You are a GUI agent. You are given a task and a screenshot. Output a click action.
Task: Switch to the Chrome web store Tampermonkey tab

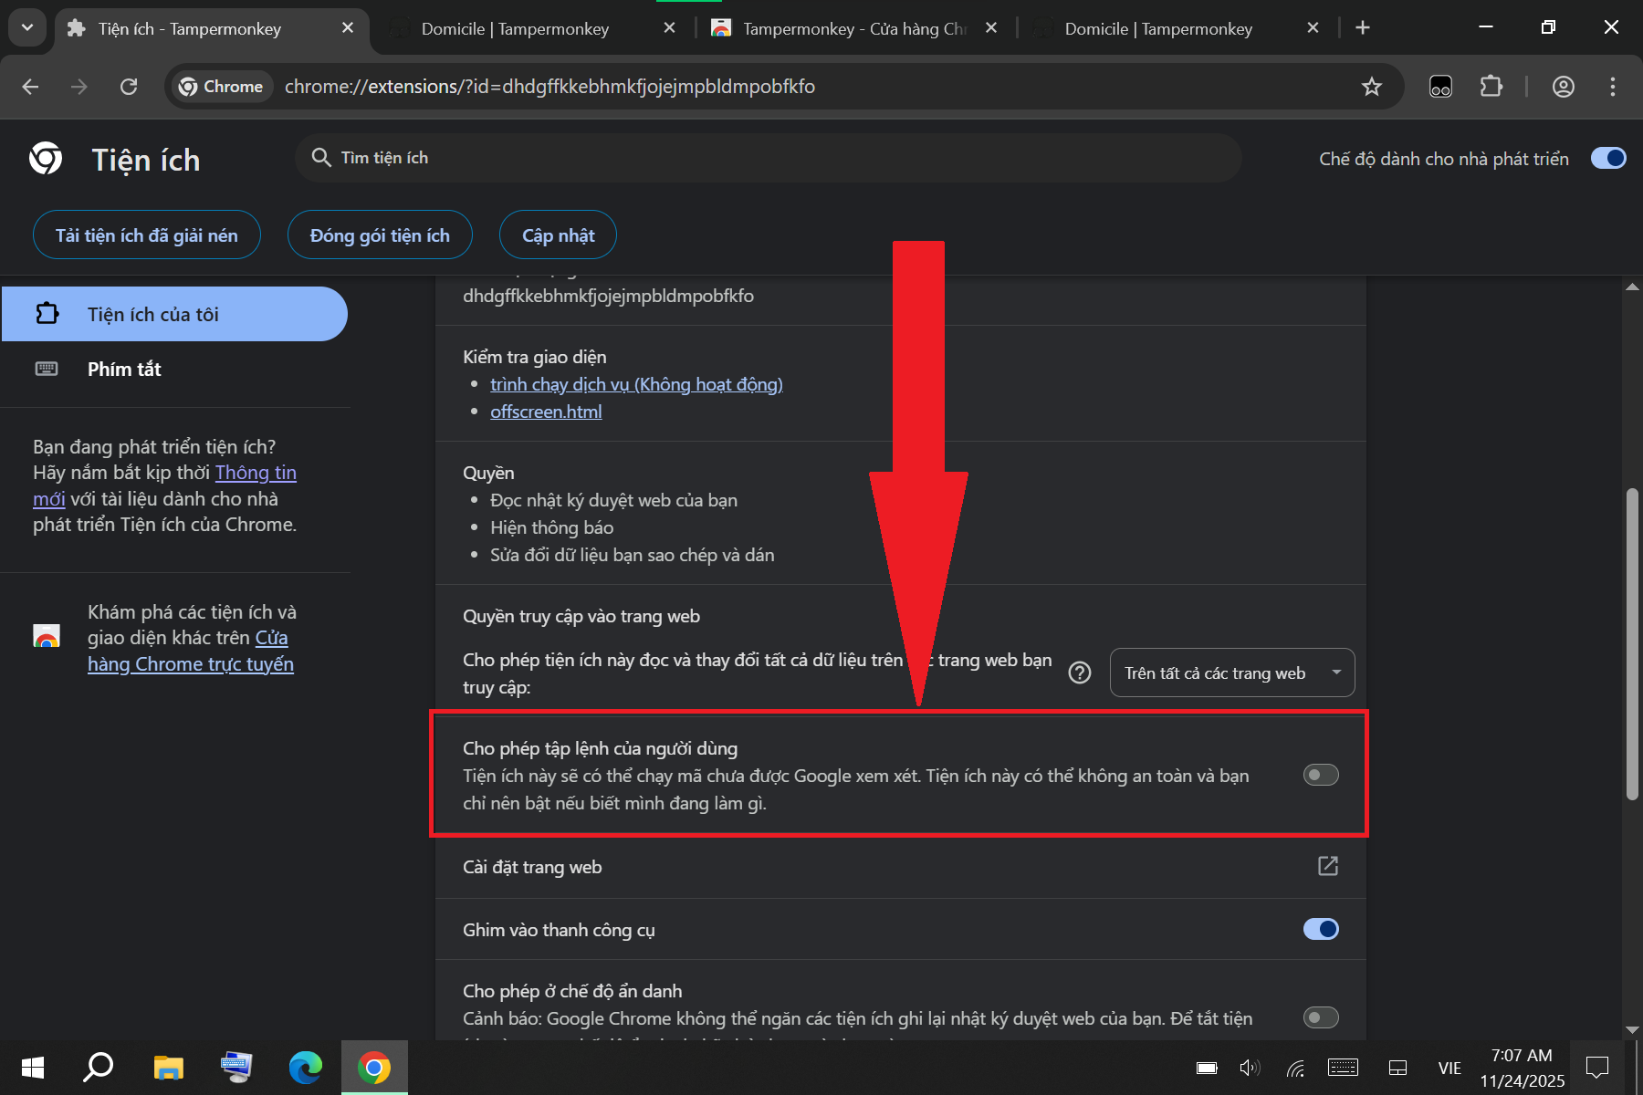coord(853,28)
